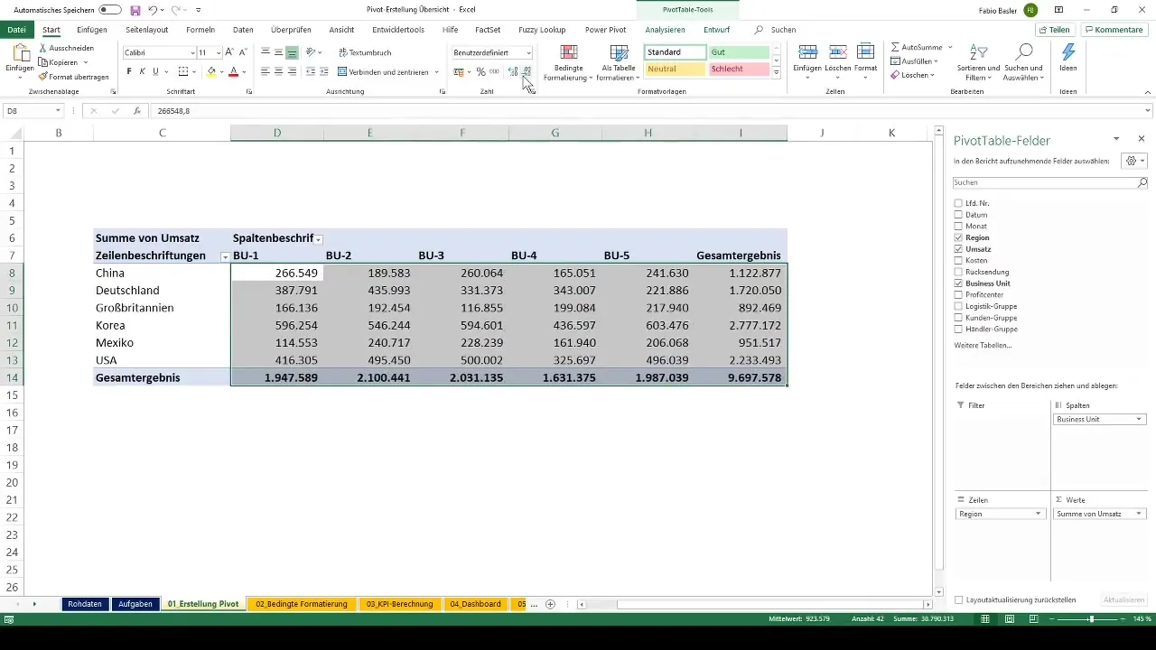Click Weitere Tabellen link
The image size is (1156, 650).
click(x=983, y=345)
